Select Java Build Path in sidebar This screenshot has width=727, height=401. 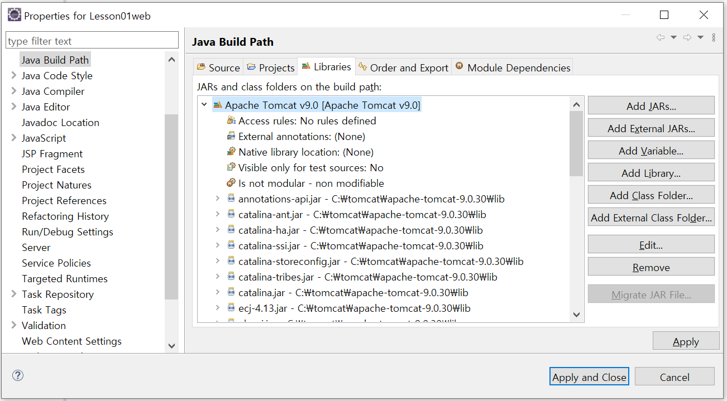click(x=55, y=60)
